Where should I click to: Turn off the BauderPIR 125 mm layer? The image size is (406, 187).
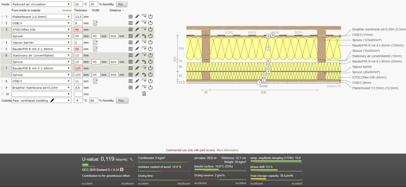(x=151, y=68)
